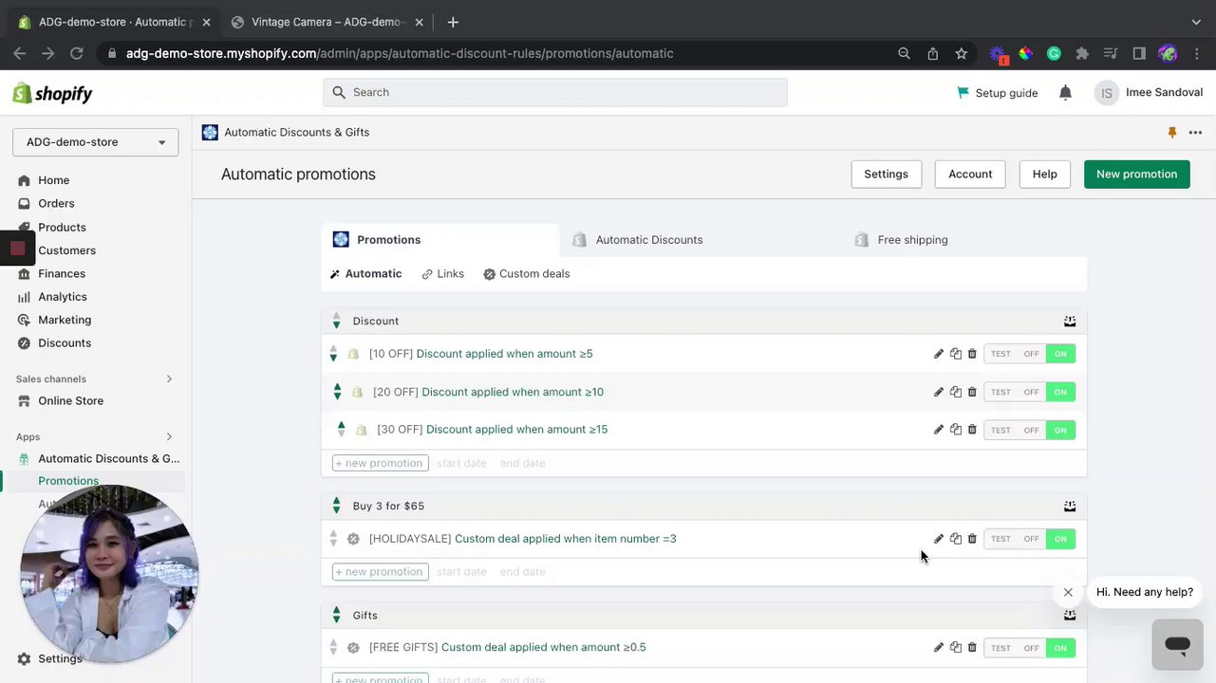Open Shopify notifications bell
This screenshot has height=683, width=1216.
(x=1065, y=93)
